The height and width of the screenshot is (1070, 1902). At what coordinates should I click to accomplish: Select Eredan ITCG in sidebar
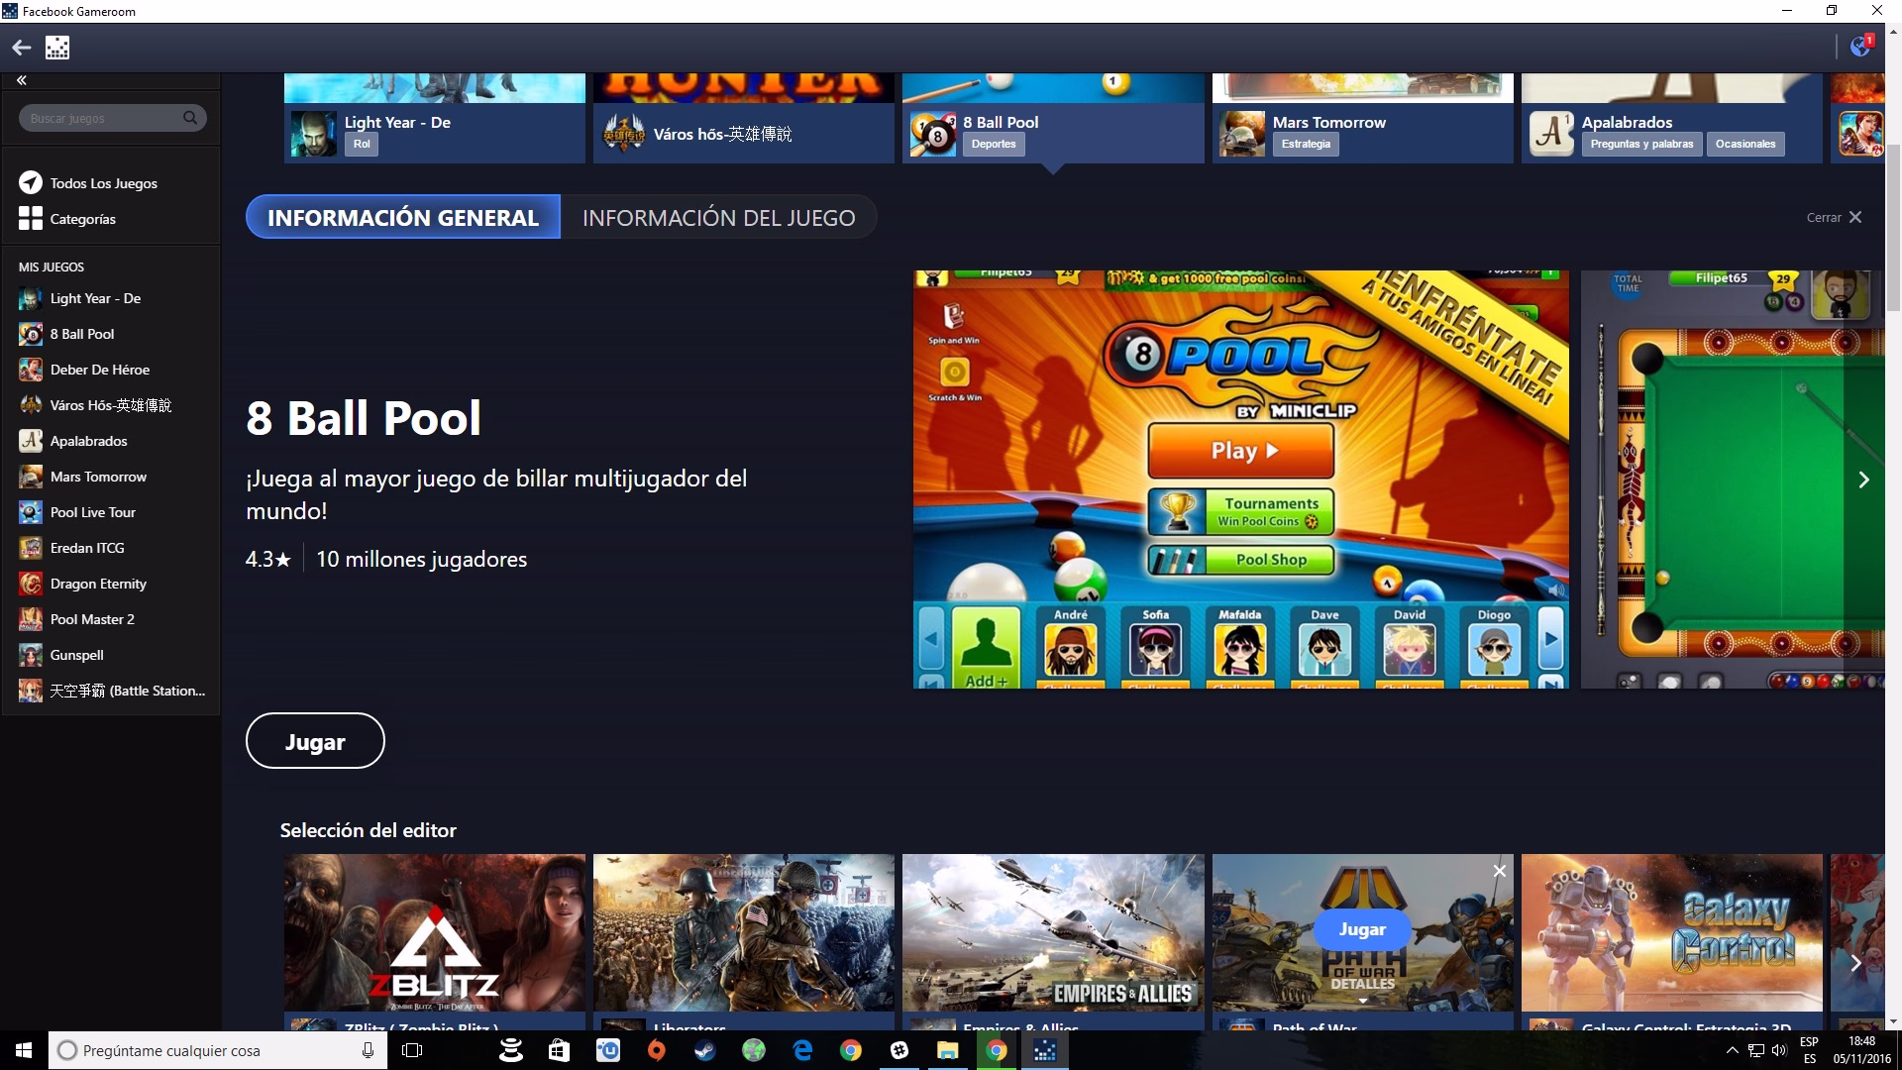click(72, 548)
